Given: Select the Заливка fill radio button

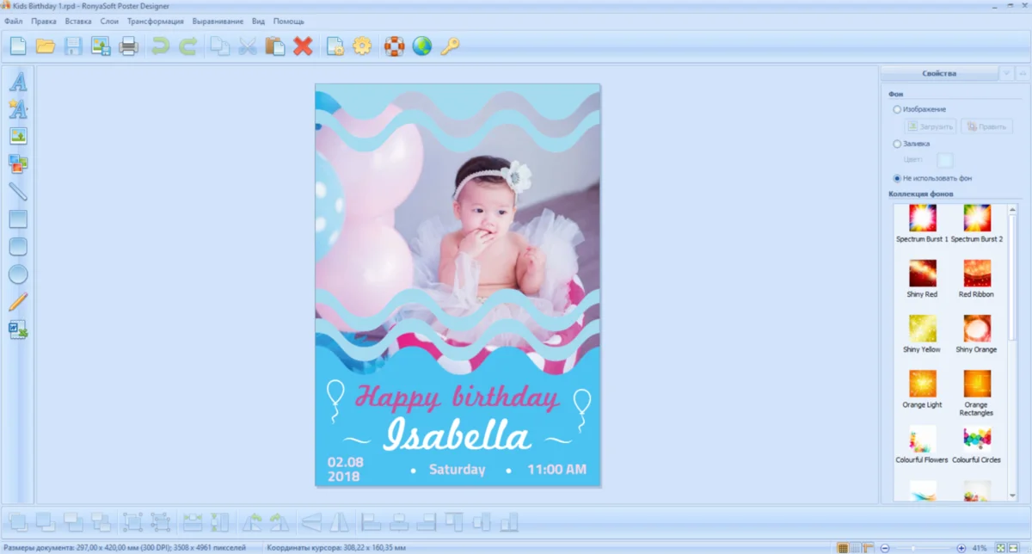Looking at the screenshot, I should tap(898, 144).
